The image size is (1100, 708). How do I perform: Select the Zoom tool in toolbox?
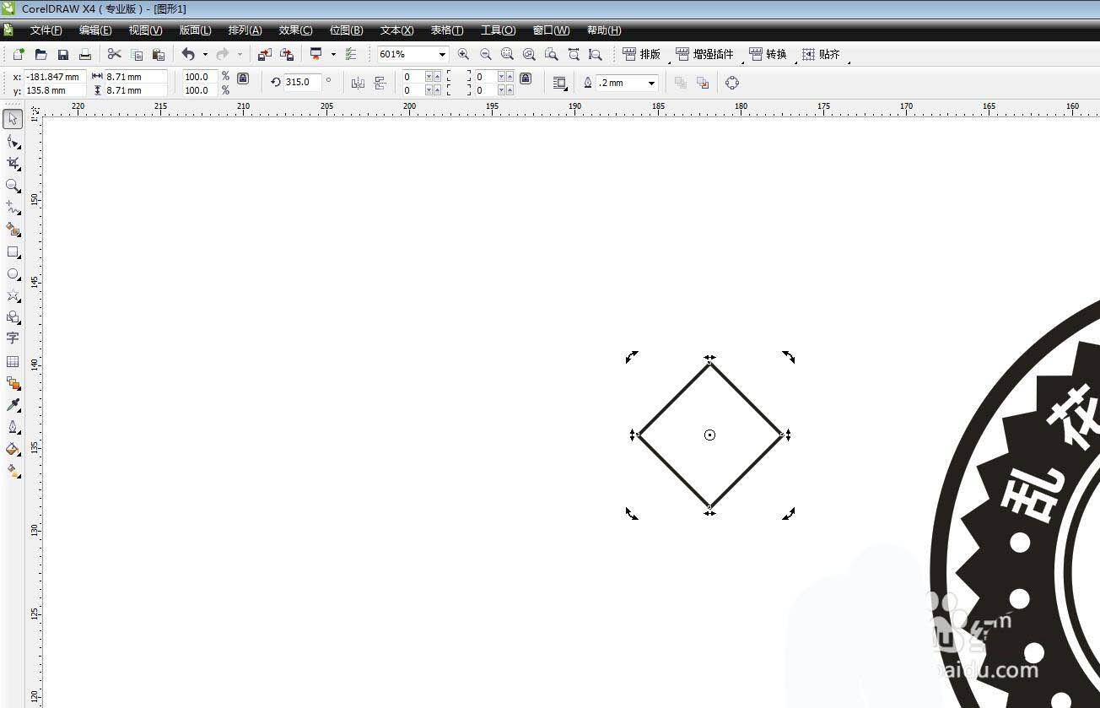point(13,185)
